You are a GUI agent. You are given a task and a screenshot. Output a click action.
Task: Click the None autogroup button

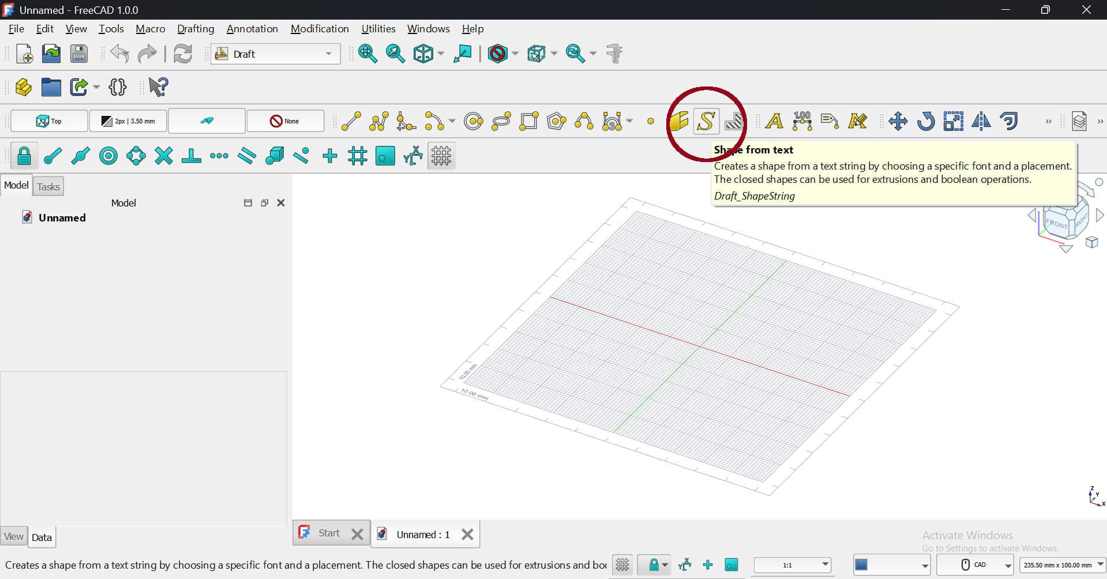286,121
